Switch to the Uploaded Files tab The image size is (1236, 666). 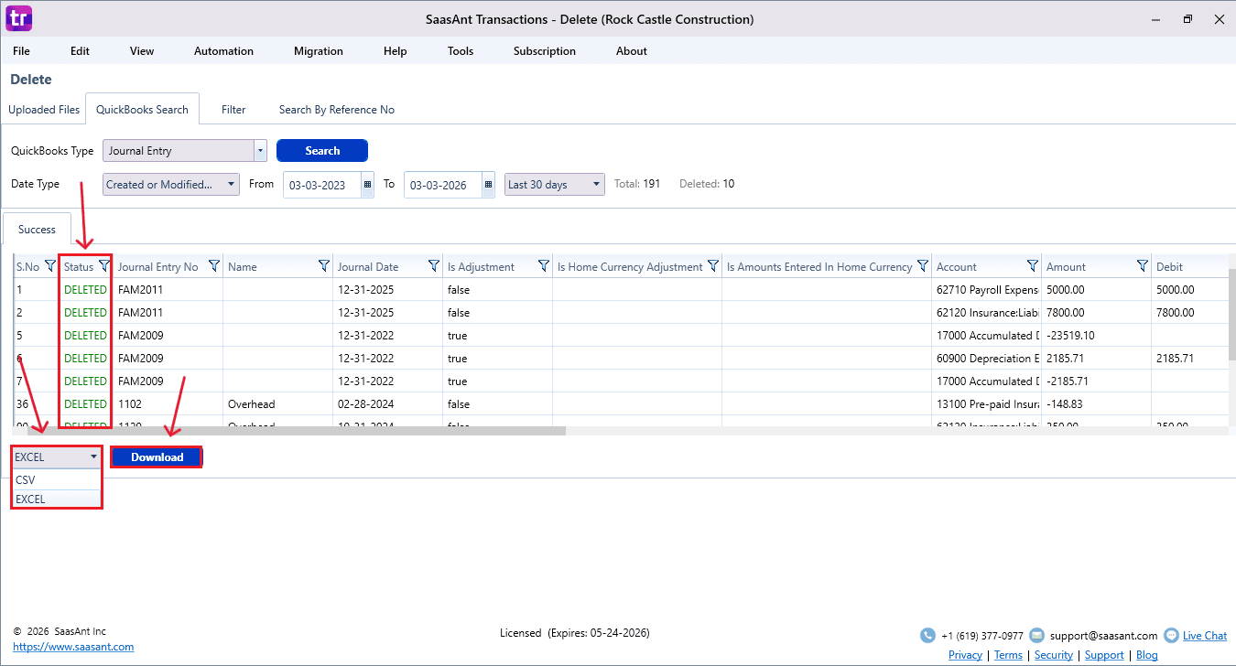pos(44,110)
